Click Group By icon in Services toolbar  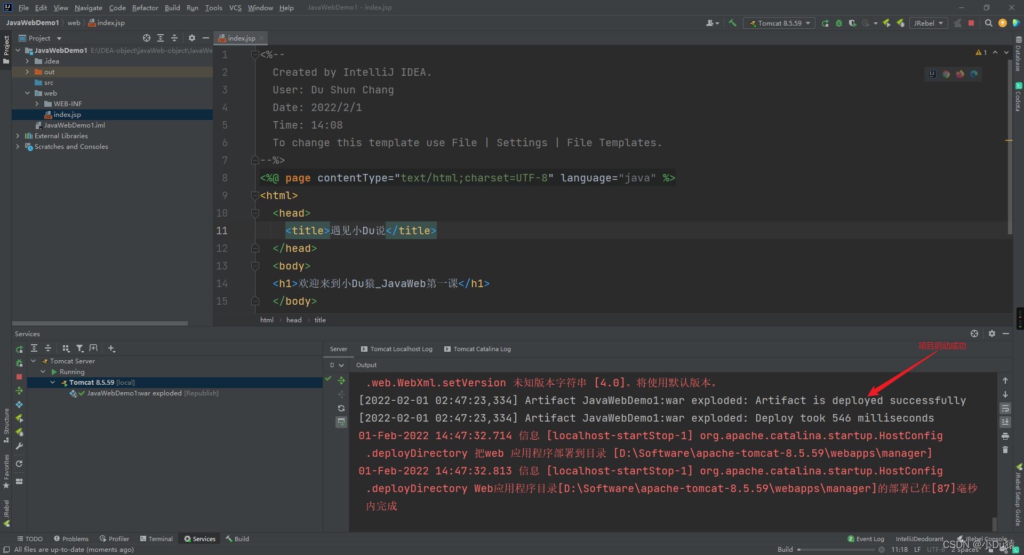(x=66, y=348)
